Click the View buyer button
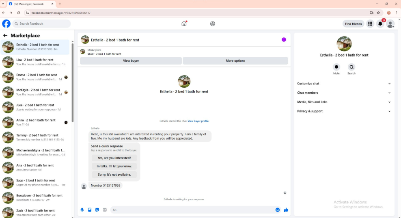Screen dimensions: 401x218 (x=131, y=60)
